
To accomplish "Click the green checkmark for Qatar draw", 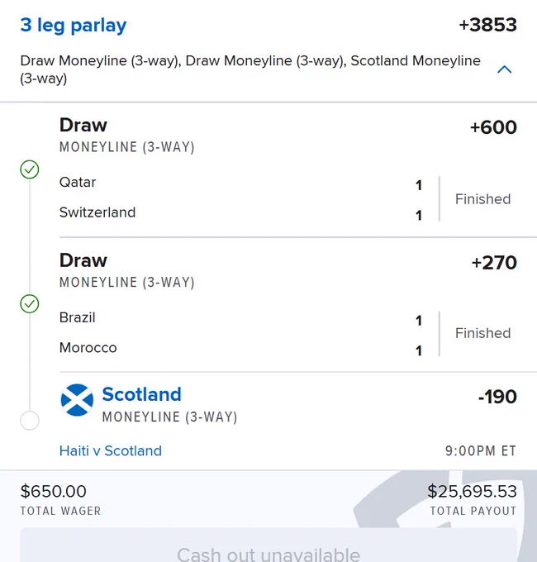I will (x=30, y=169).
